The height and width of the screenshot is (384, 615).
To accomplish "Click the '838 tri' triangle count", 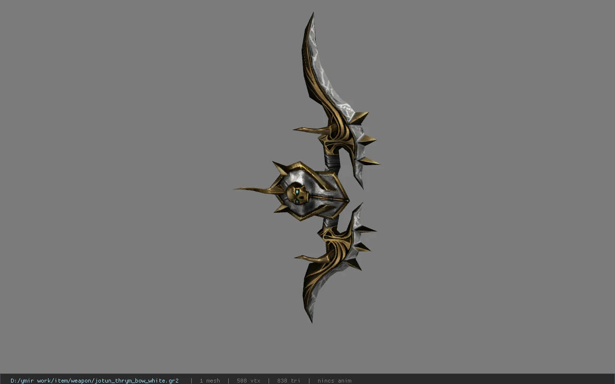I will [x=289, y=381].
